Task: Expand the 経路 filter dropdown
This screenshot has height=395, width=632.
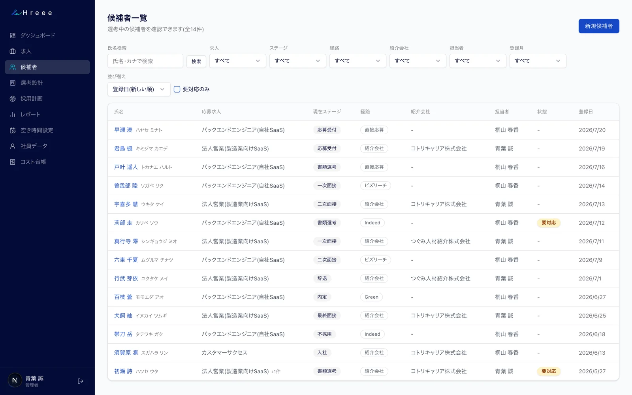Action: [x=358, y=61]
